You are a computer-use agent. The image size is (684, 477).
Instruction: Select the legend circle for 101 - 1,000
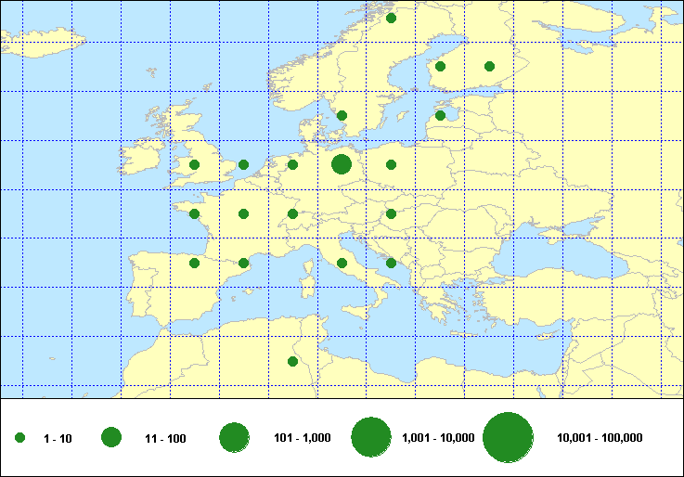point(234,438)
